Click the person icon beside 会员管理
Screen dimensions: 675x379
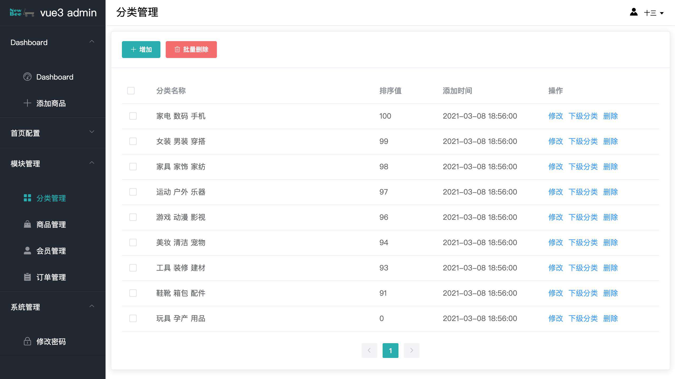point(27,251)
